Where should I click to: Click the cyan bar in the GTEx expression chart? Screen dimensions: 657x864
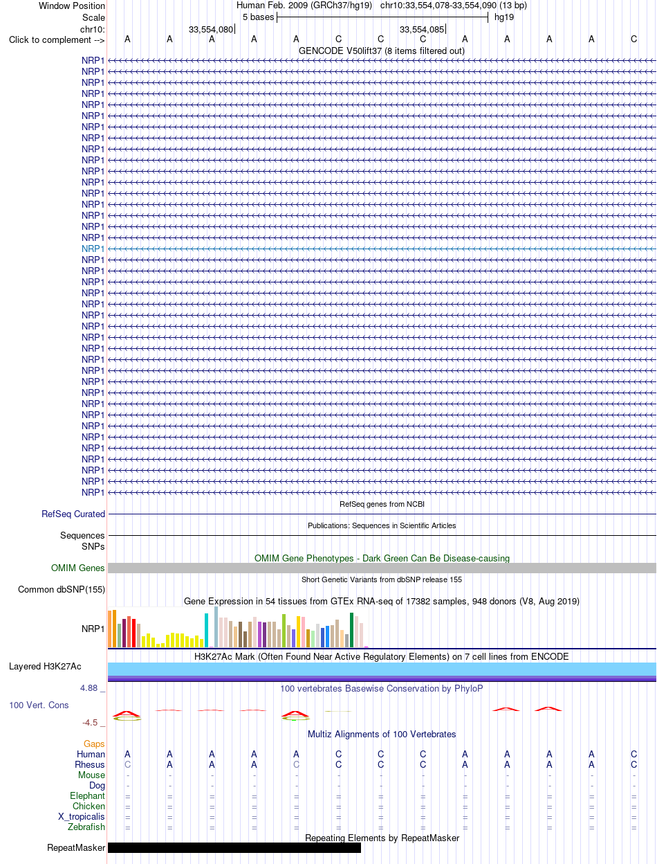coord(206,631)
